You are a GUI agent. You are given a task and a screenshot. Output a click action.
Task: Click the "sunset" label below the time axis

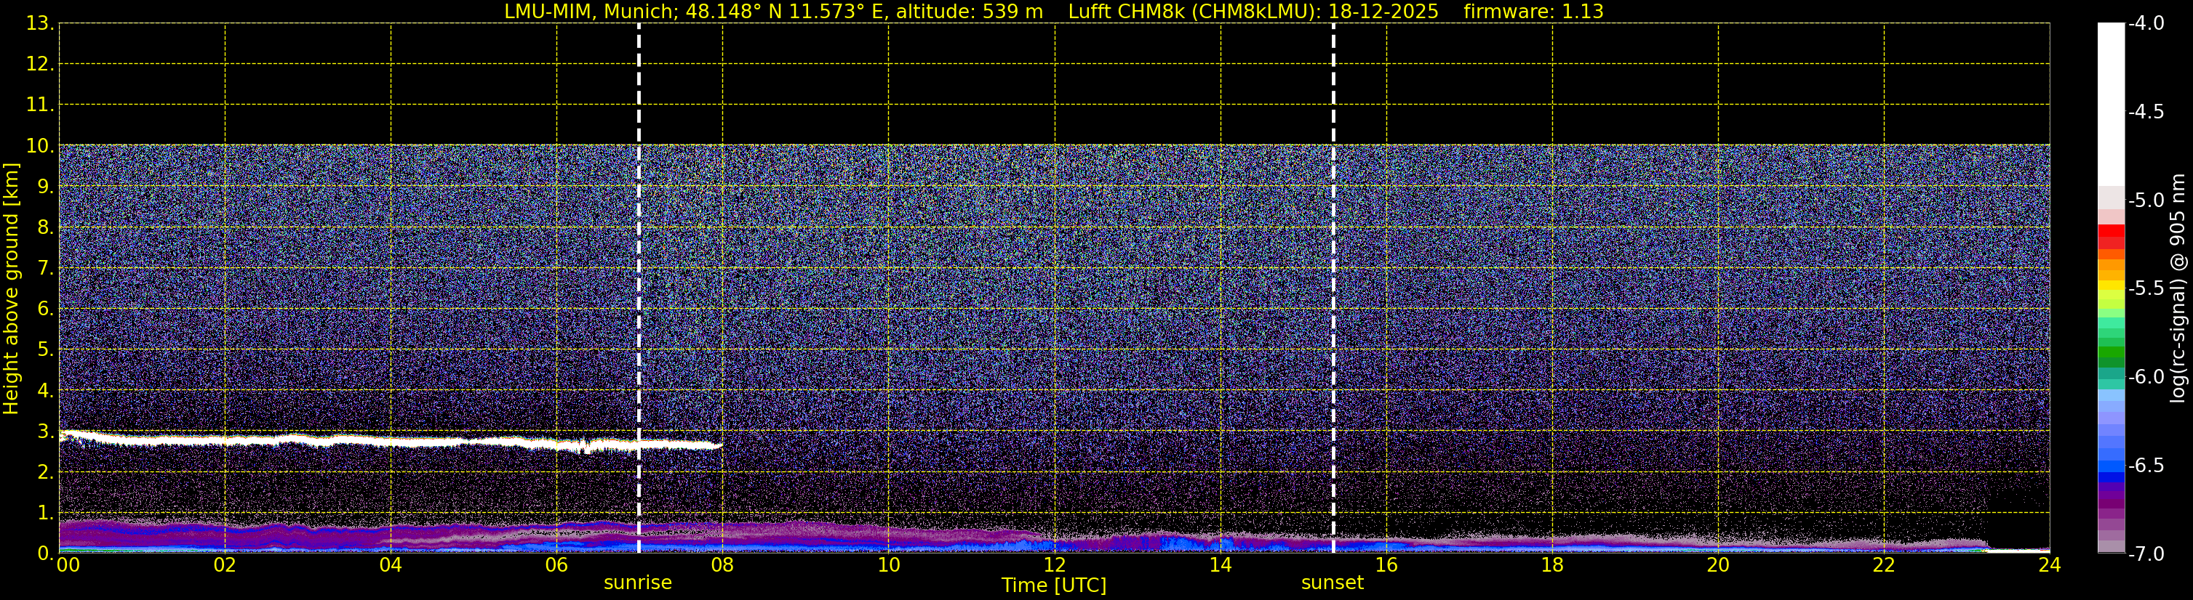pos(1333,583)
